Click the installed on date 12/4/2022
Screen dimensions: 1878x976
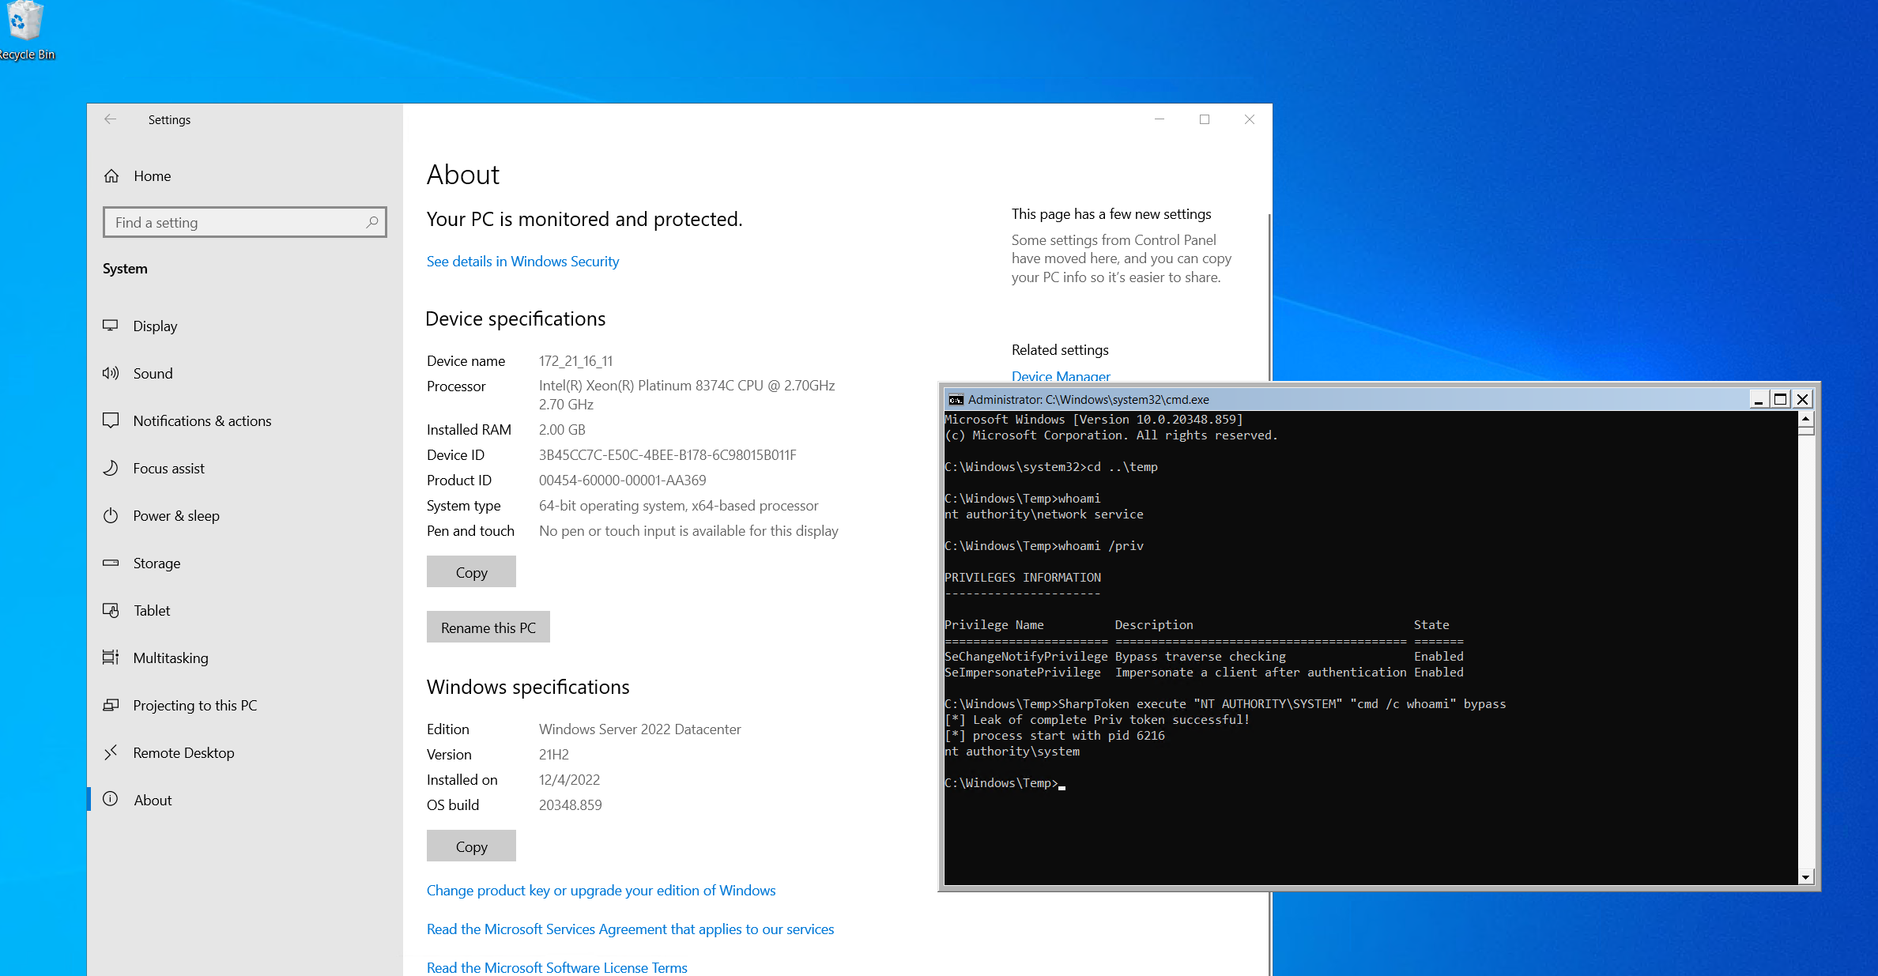tap(569, 780)
